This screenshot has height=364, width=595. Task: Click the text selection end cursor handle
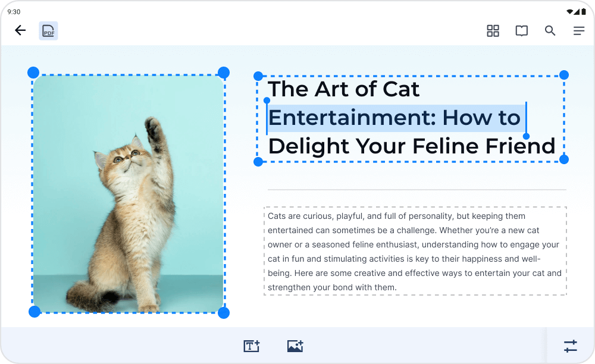[x=526, y=136]
